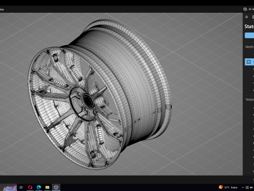Open the weather widget on the taskbar
This screenshot has height=191, width=254.
[228, 187]
